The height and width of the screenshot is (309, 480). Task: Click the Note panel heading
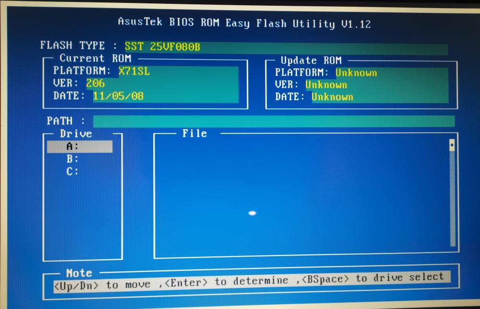(x=79, y=273)
